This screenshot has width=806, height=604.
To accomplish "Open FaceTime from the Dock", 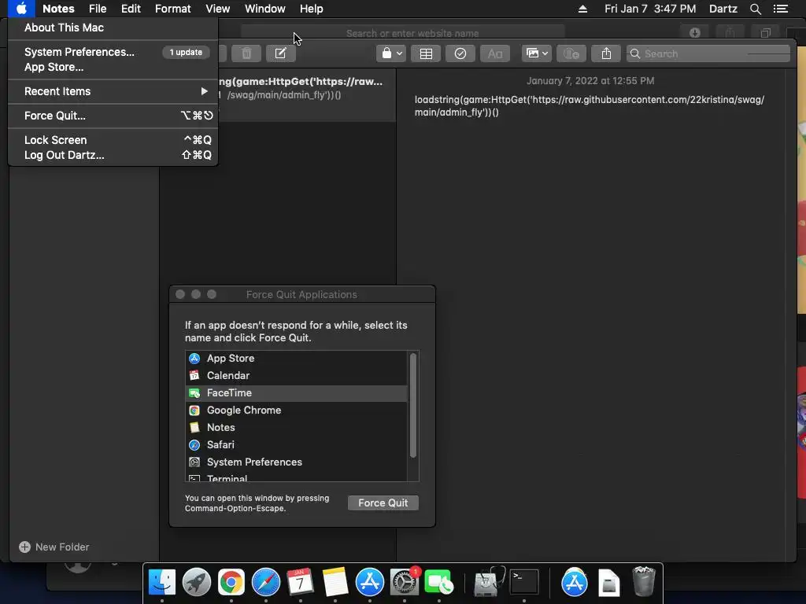I will pos(439,583).
